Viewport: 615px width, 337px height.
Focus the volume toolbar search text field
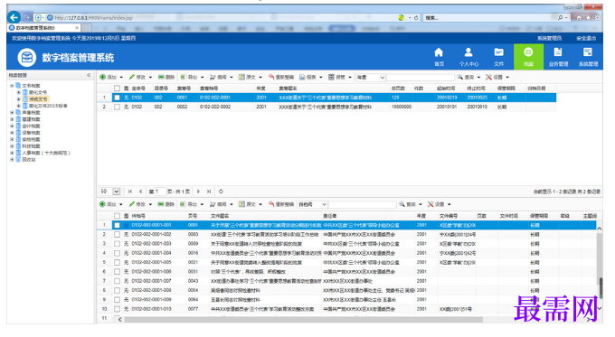tap(421, 77)
